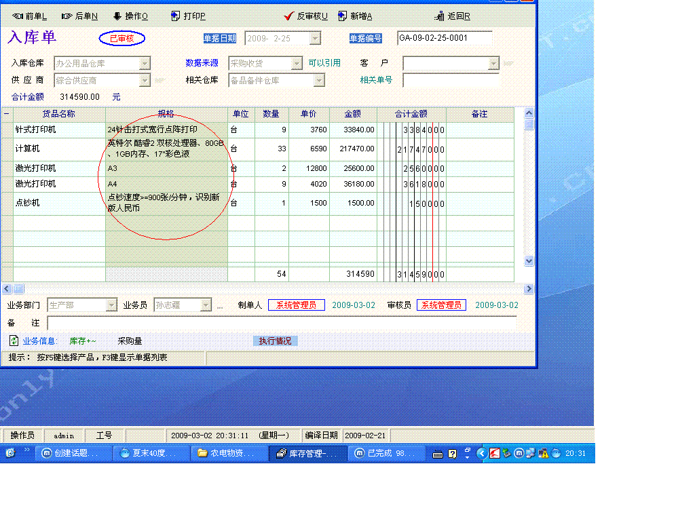The width and height of the screenshot is (695, 521).
Task: Create a new receipt with 新增
Action: click(356, 16)
